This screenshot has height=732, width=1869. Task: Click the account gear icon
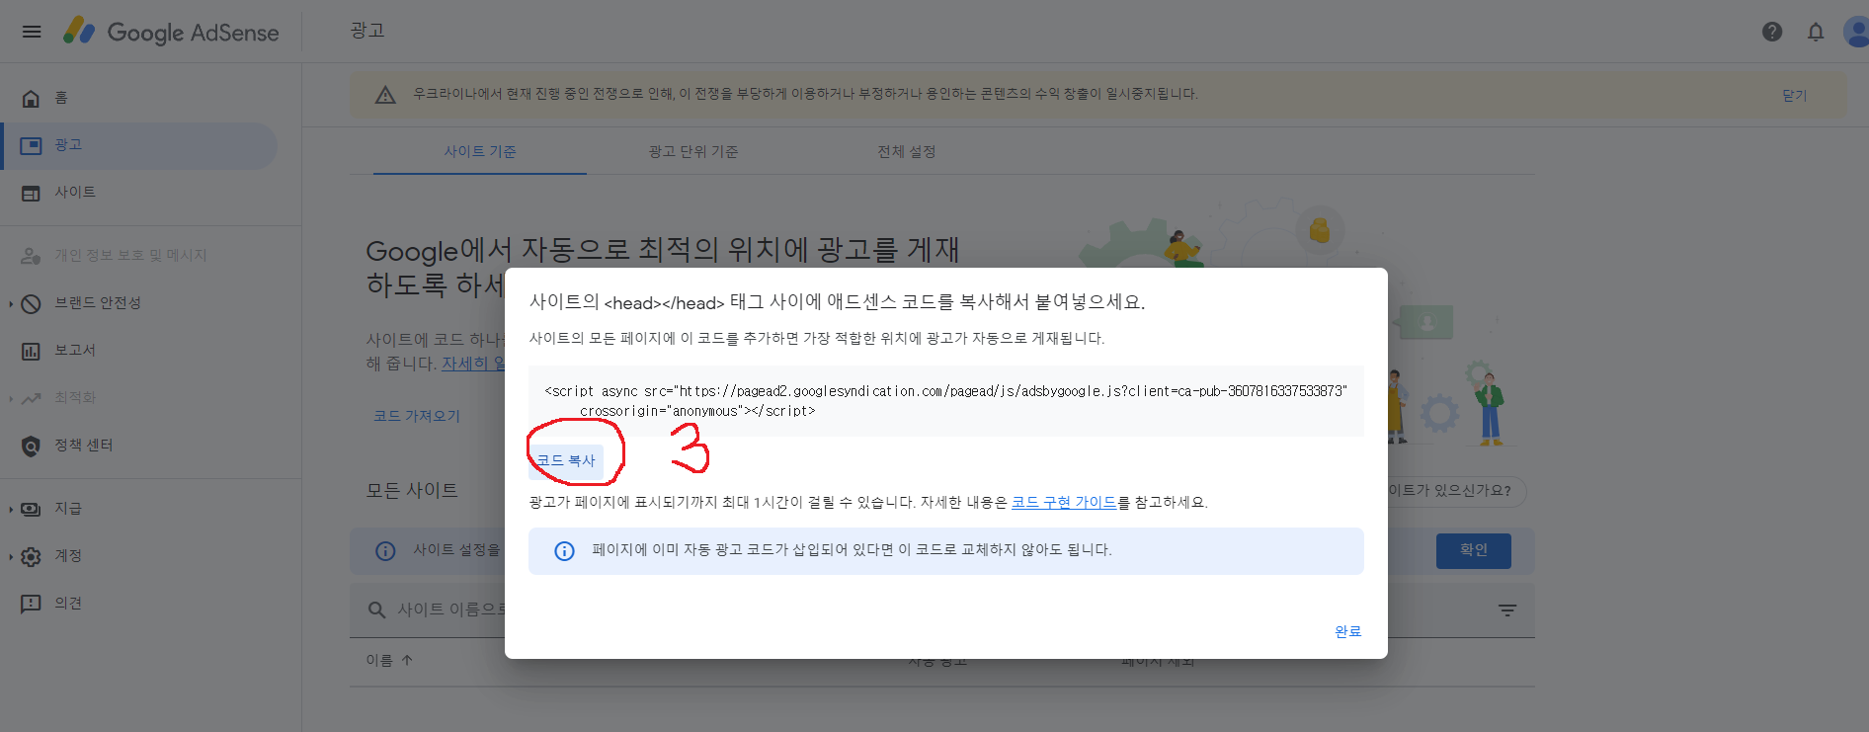pyautogui.click(x=31, y=556)
